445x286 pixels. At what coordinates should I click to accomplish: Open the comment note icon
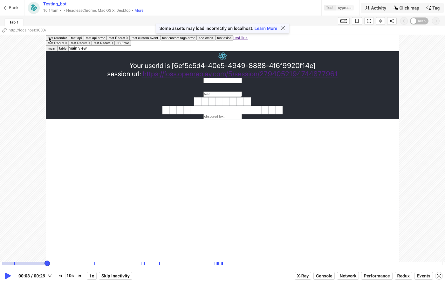[369, 21]
